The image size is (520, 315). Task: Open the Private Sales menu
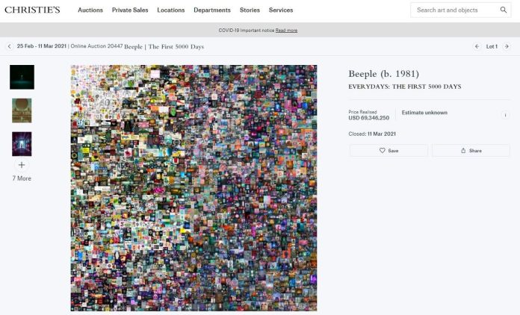[130, 10]
